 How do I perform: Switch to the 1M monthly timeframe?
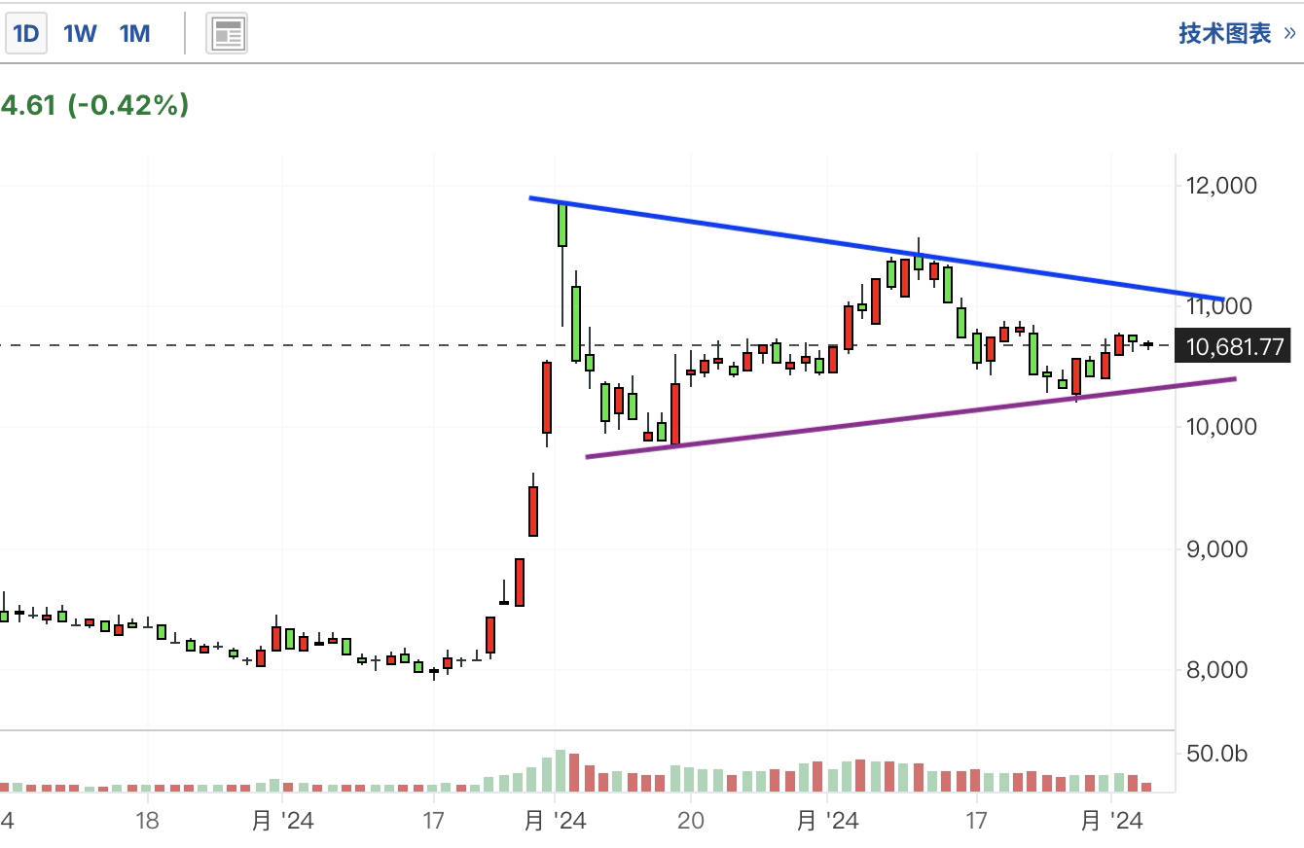134,34
